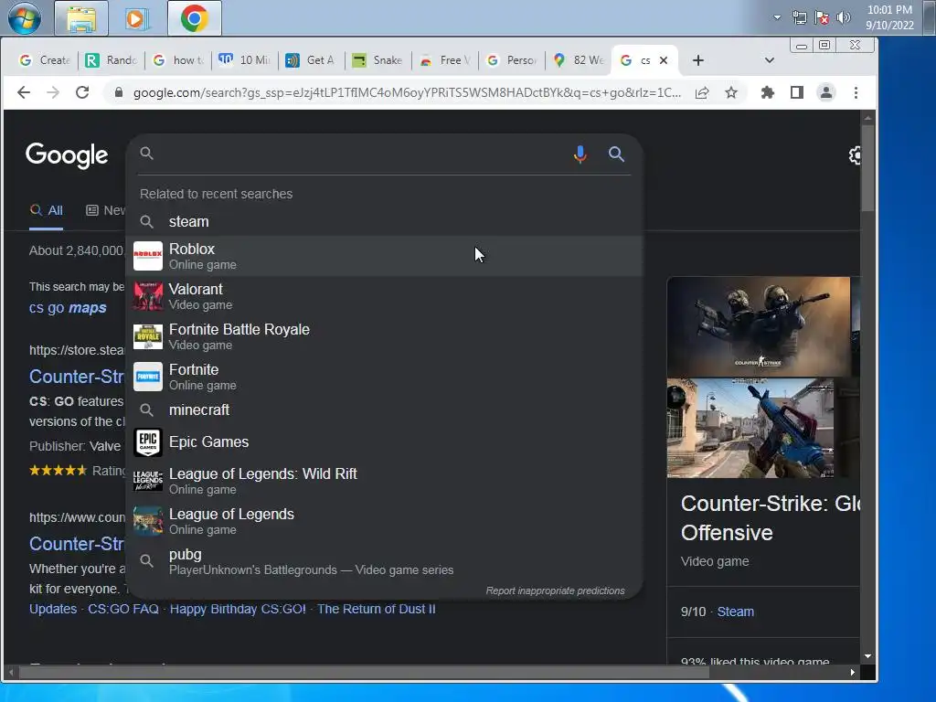Viewport: 936px width, 702px height.
Task: Select the Roblox suggestion
Action: 384,256
